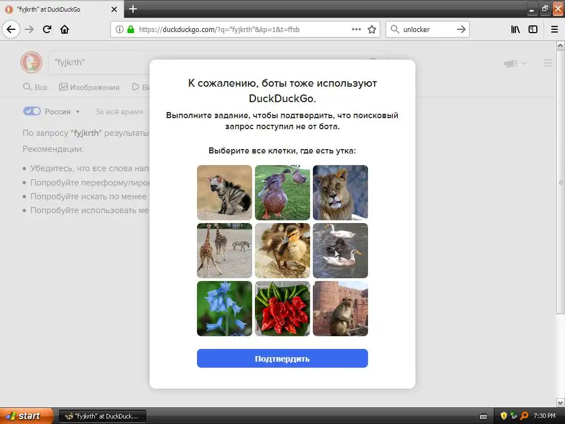The height and width of the screenshot is (424, 565).
Task: Open the home page via house icon
Action: [65, 29]
